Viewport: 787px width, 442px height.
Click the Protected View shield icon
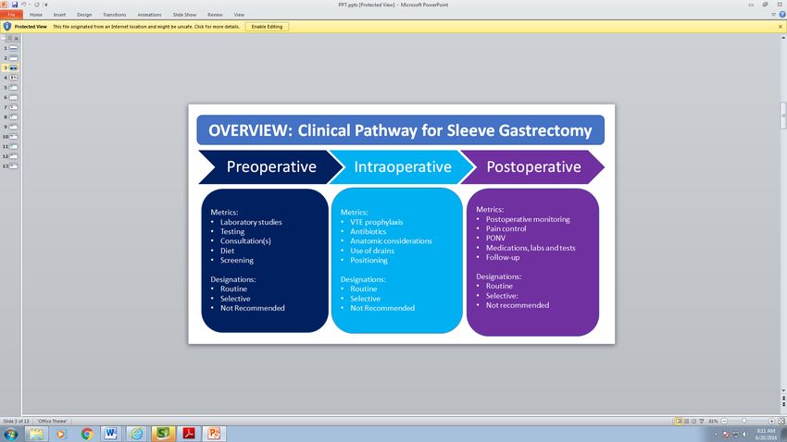pyautogui.click(x=7, y=27)
